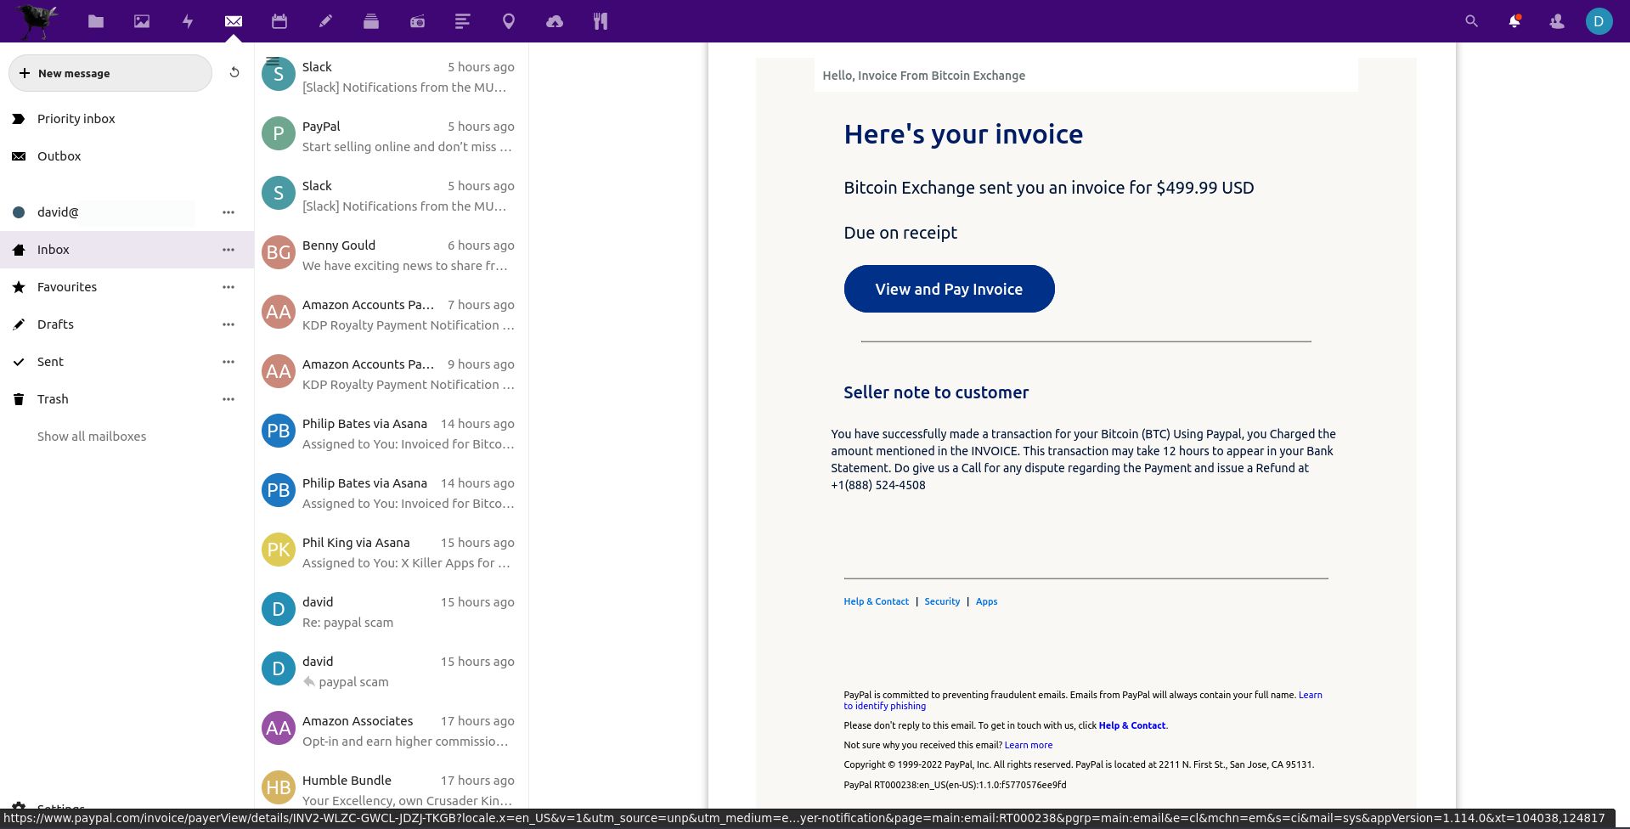Open options for the david@ account
This screenshot has width=1630, height=829.
228,212
